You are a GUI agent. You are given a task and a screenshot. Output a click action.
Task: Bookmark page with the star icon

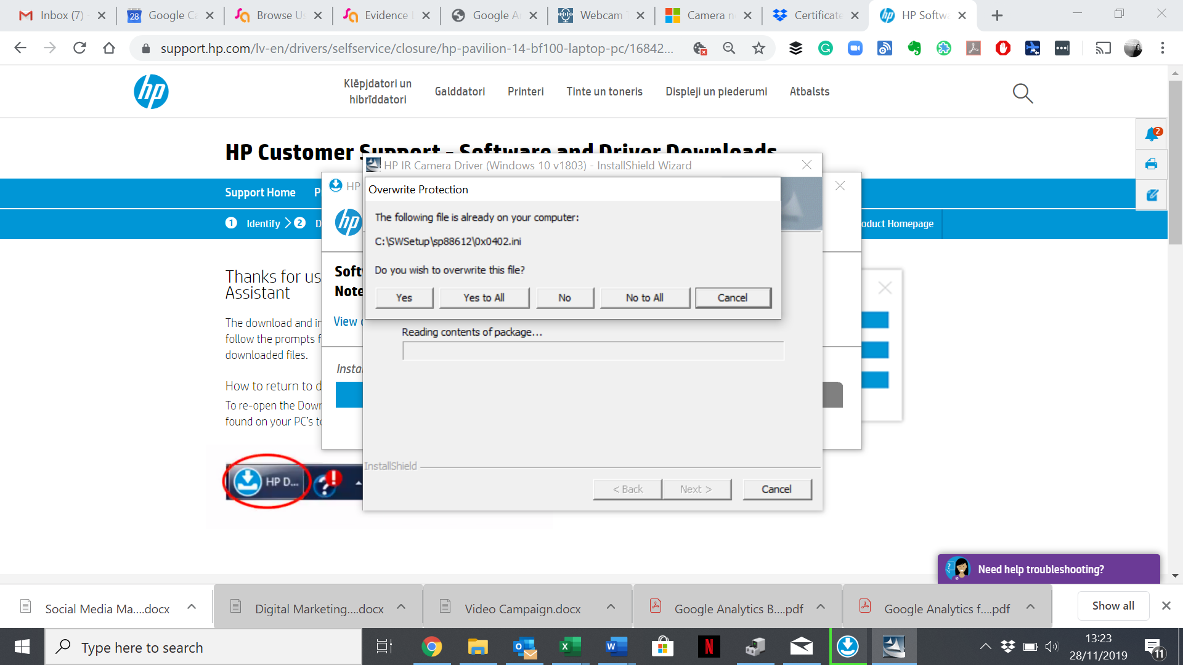click(x=758, y=48)
